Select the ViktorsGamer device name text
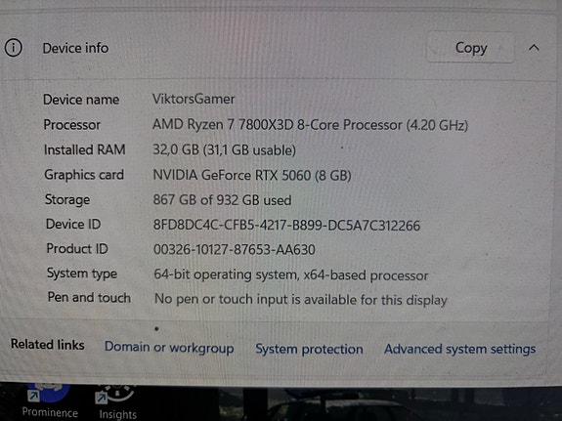Image resolution: width=562 pixels, height=421 pixels. [x=194, y=99]
